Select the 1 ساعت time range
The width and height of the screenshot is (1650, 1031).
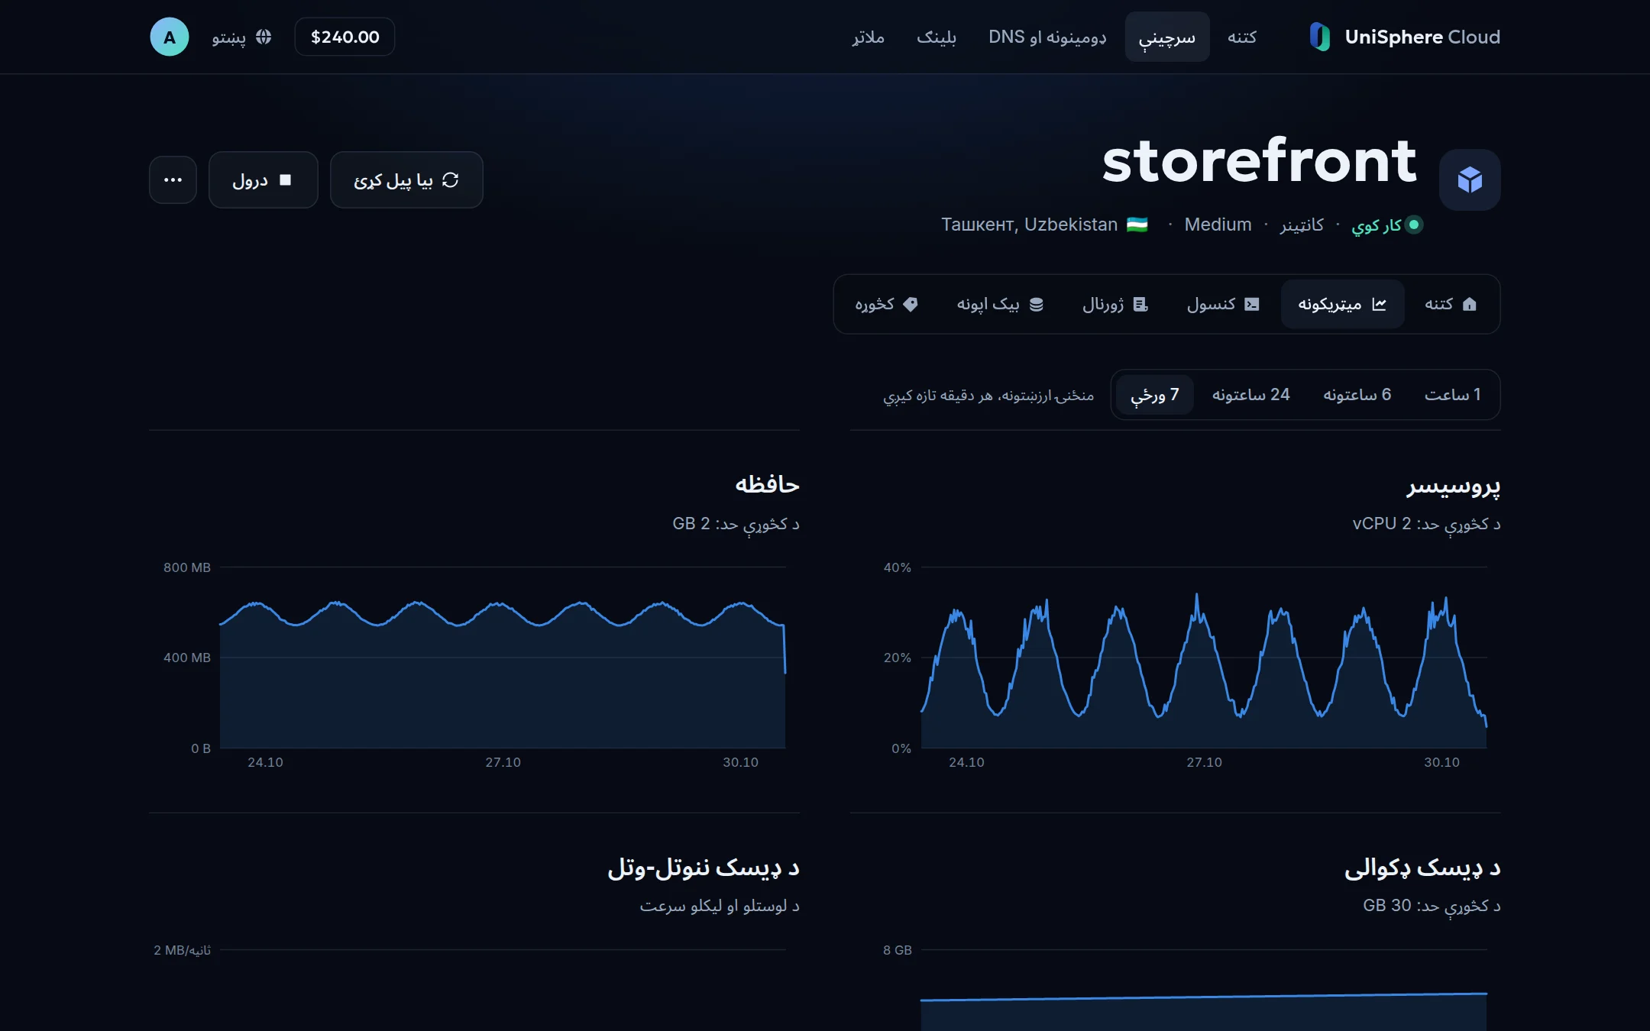tap(1452, 395)
